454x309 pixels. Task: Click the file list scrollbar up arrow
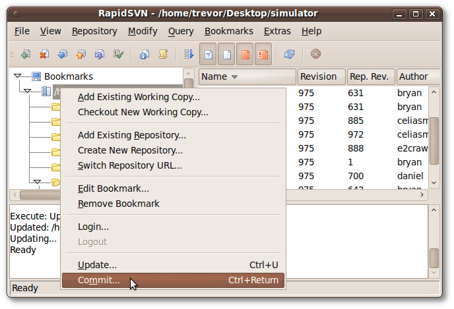click(434, 92)
